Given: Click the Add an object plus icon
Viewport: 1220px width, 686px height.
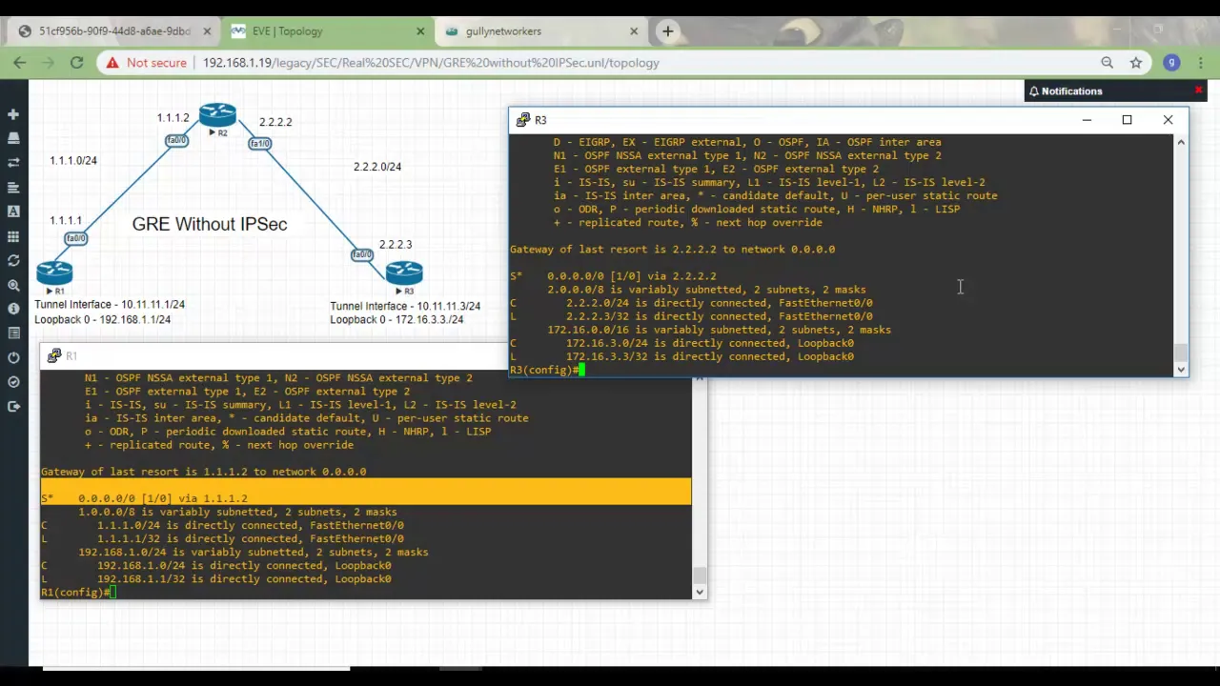Looking at the screenshot, I should (13, 114).
